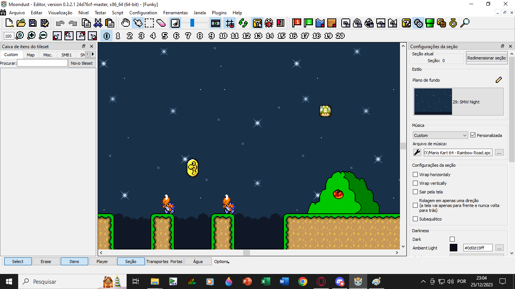Click the brown layers blocks icon
The height and width of the screenshot is (289, 515).
pos(441,23)
